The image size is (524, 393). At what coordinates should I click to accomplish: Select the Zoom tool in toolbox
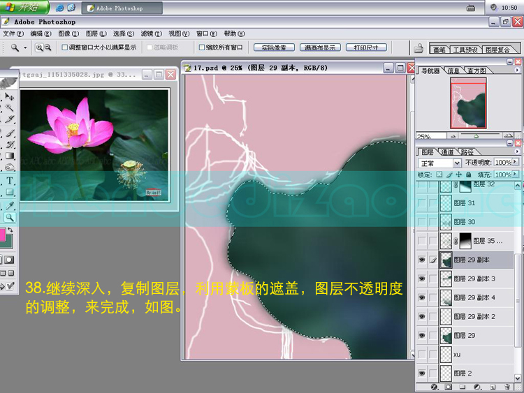tap(9, 217)
